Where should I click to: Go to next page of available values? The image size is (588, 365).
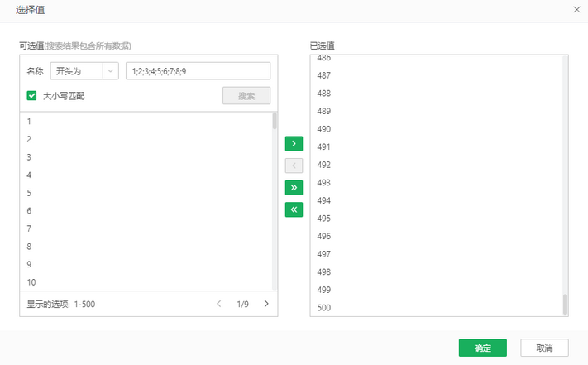coord(266,304)
